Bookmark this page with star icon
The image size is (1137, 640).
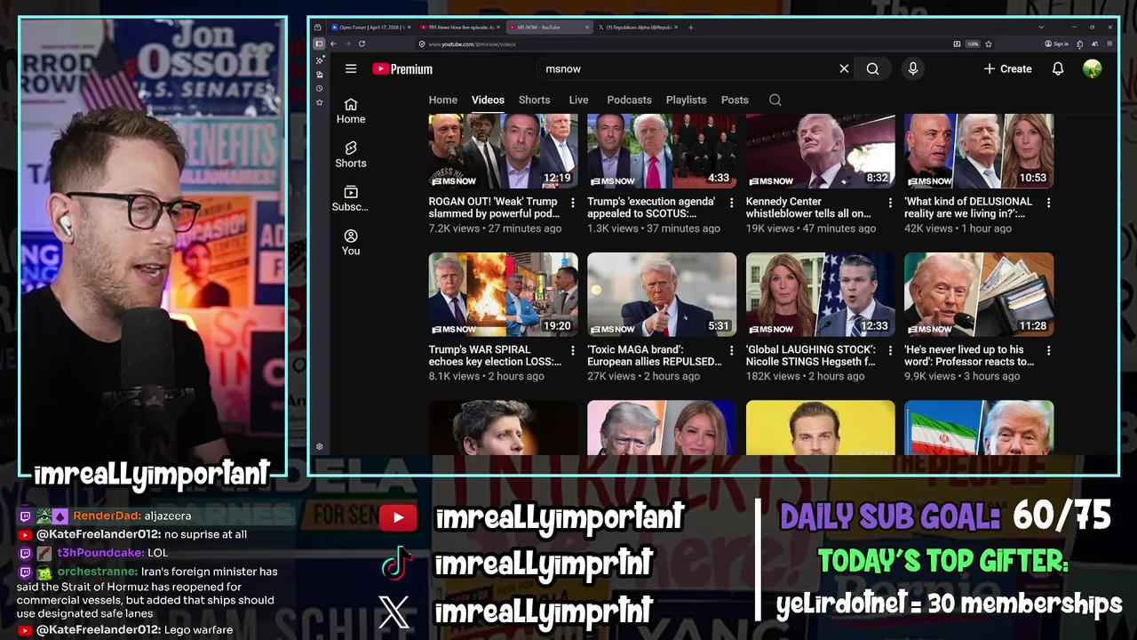click(988, 44)
